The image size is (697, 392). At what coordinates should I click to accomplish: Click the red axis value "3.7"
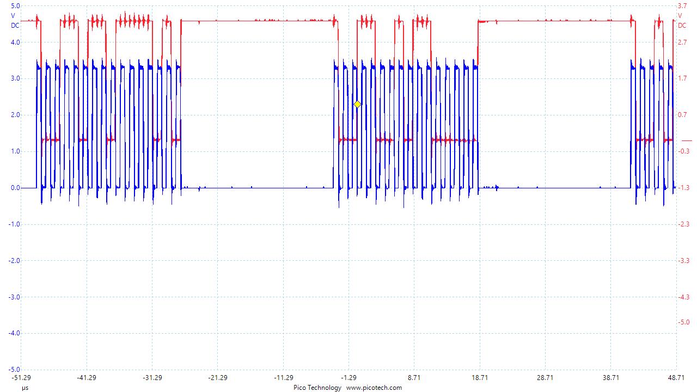coord(682,6)
